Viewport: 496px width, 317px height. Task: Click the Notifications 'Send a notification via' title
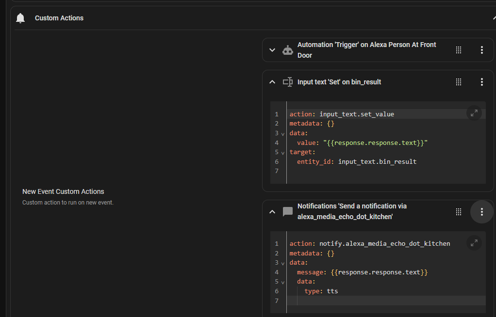click(x=352, y=211)
